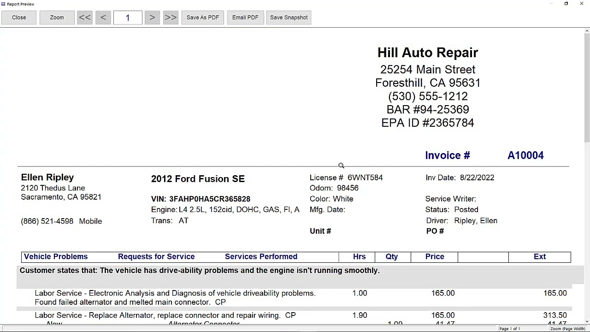Viewport: 590px width, 332px height.
Task: Click the Hill Auto Repair heading
Action: coord(428,53)
